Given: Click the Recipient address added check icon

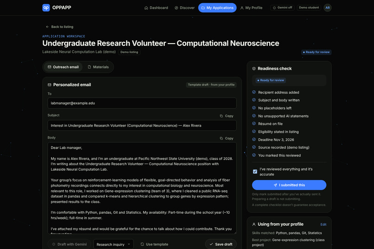Looking at the screenshot, I should coord(254,92).
